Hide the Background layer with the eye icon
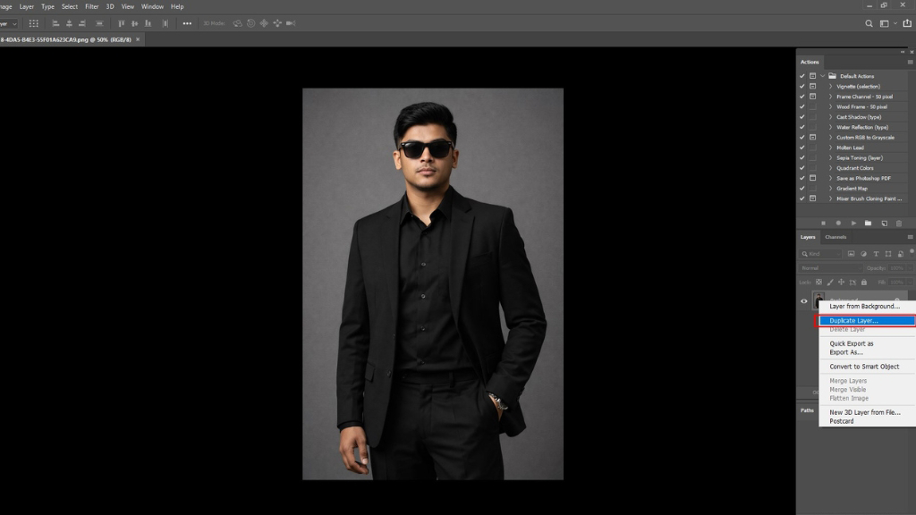 pyautogui.click(x=804, y=301)
